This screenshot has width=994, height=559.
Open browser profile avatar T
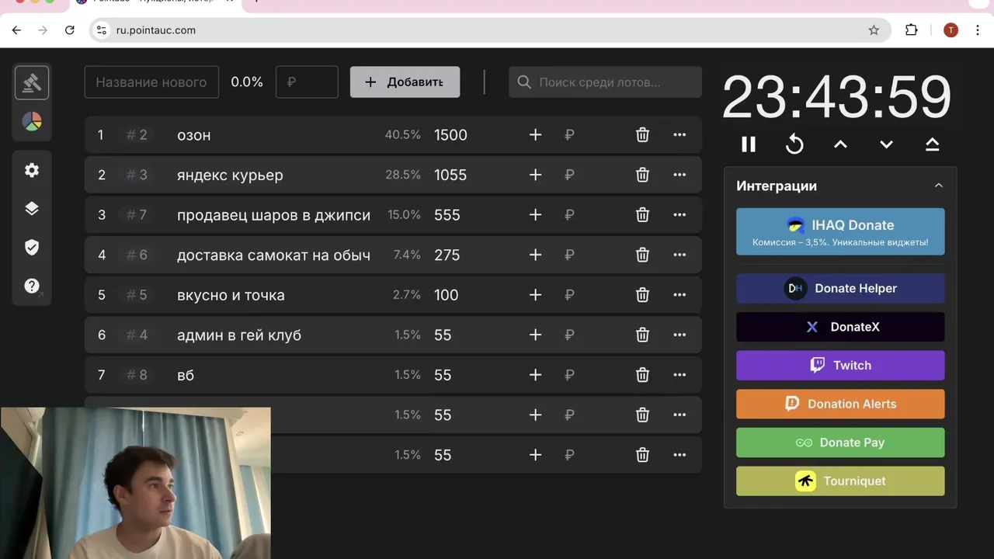pos(951,30)
